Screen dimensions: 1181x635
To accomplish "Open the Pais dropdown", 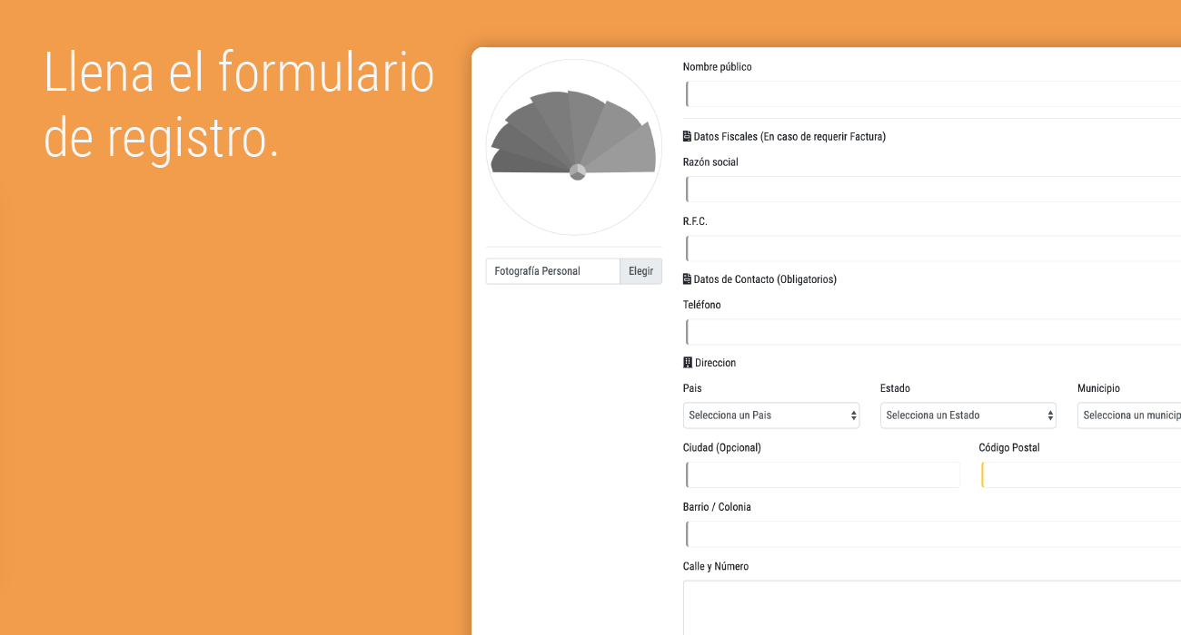I will (x=771, y=415).
